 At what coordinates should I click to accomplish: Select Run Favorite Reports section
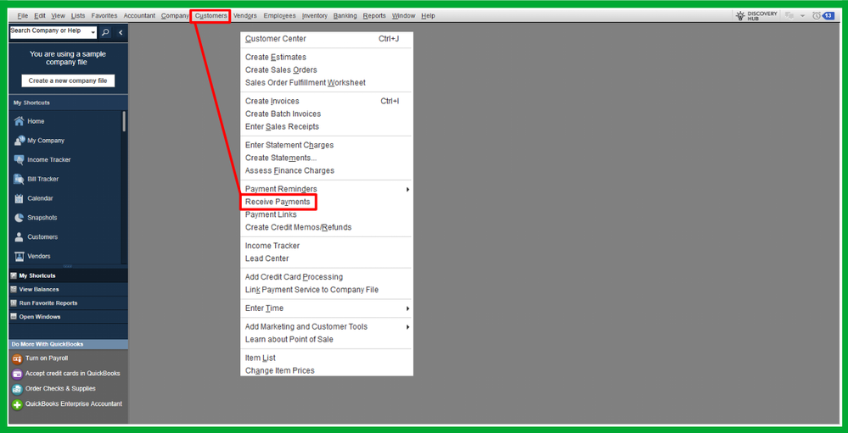click(x=68, y=303)
